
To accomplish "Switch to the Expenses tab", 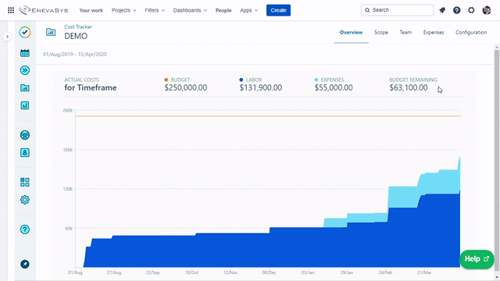I will tap(434, 33).
